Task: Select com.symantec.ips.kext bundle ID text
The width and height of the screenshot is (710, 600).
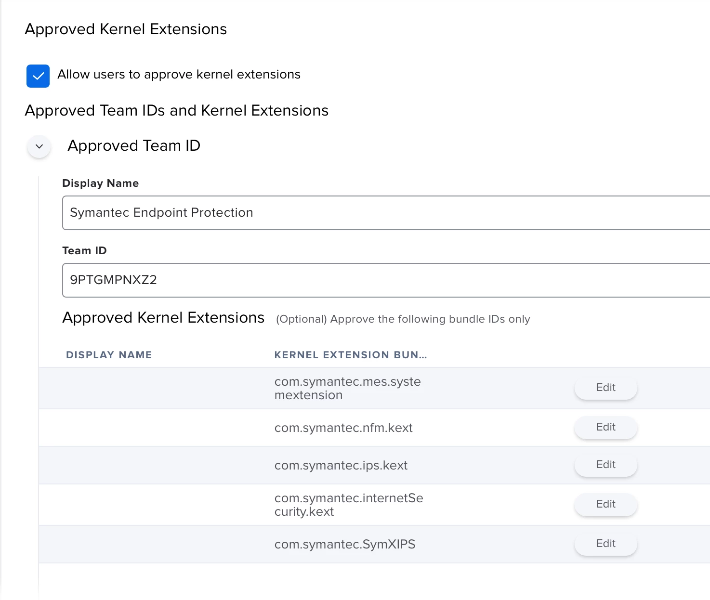Action: tap(341, 465)
